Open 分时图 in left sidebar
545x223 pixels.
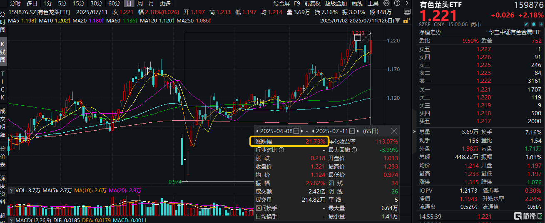click(3, 22)
